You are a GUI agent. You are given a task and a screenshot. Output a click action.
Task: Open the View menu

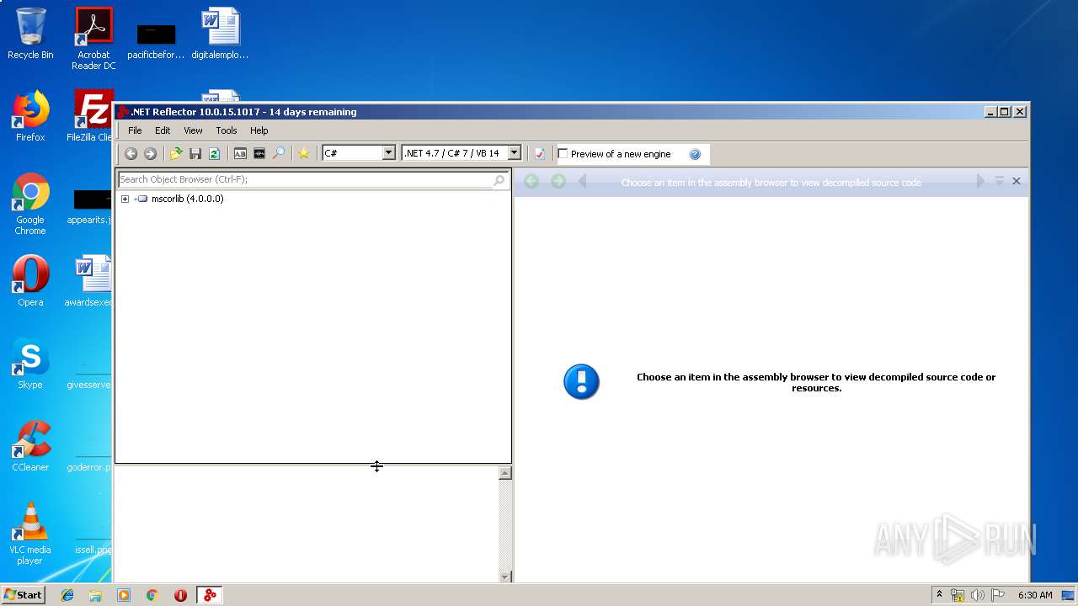point(193,130)
